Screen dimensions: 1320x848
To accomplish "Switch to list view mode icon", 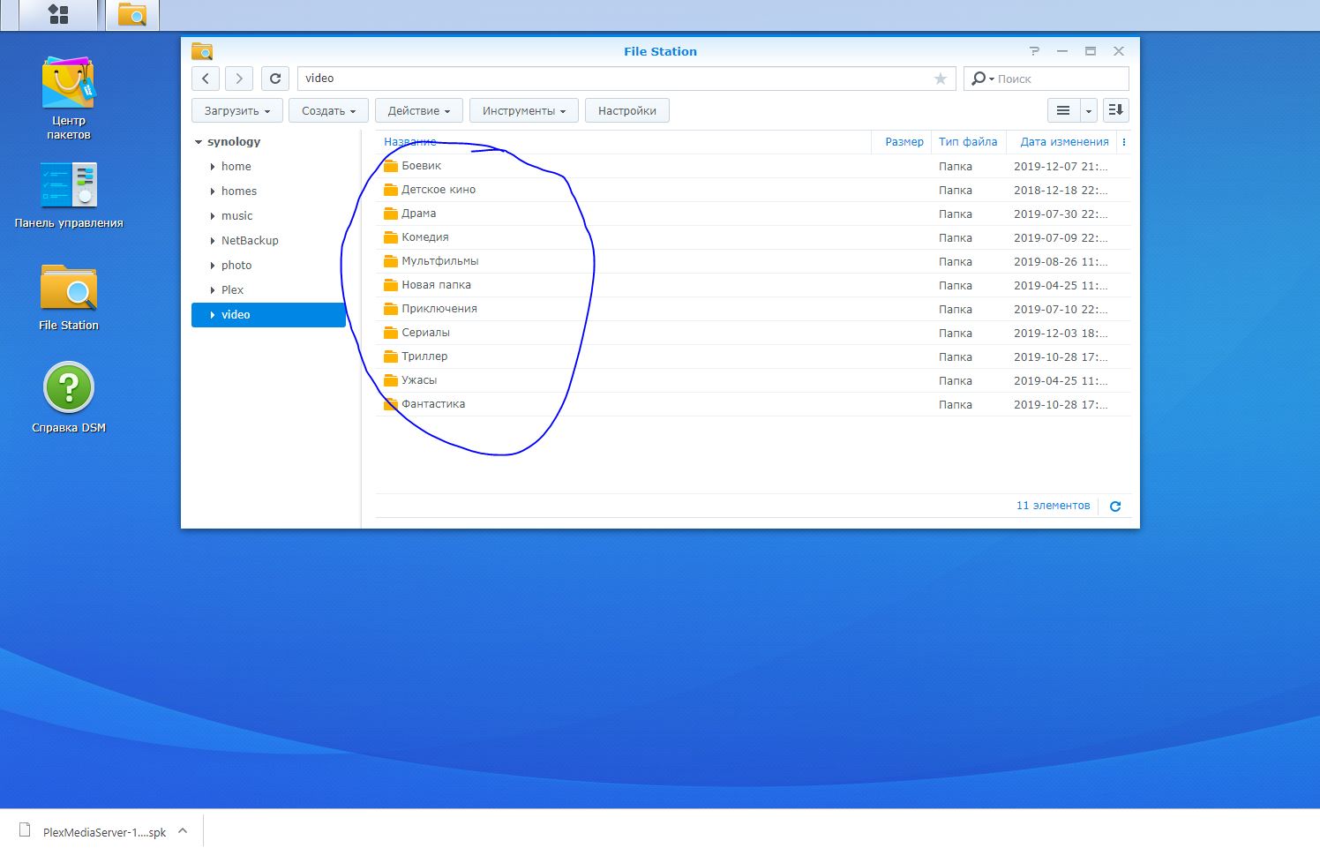I will click(1063, 110).
